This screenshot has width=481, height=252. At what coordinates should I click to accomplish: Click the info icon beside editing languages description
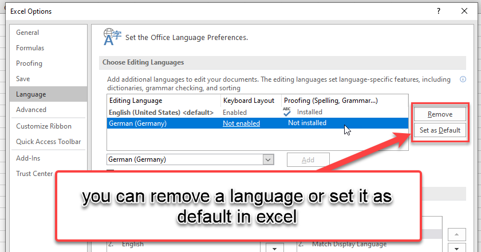coord(463,79)
